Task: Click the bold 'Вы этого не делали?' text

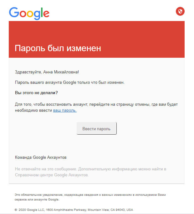Action: [36, 93]
